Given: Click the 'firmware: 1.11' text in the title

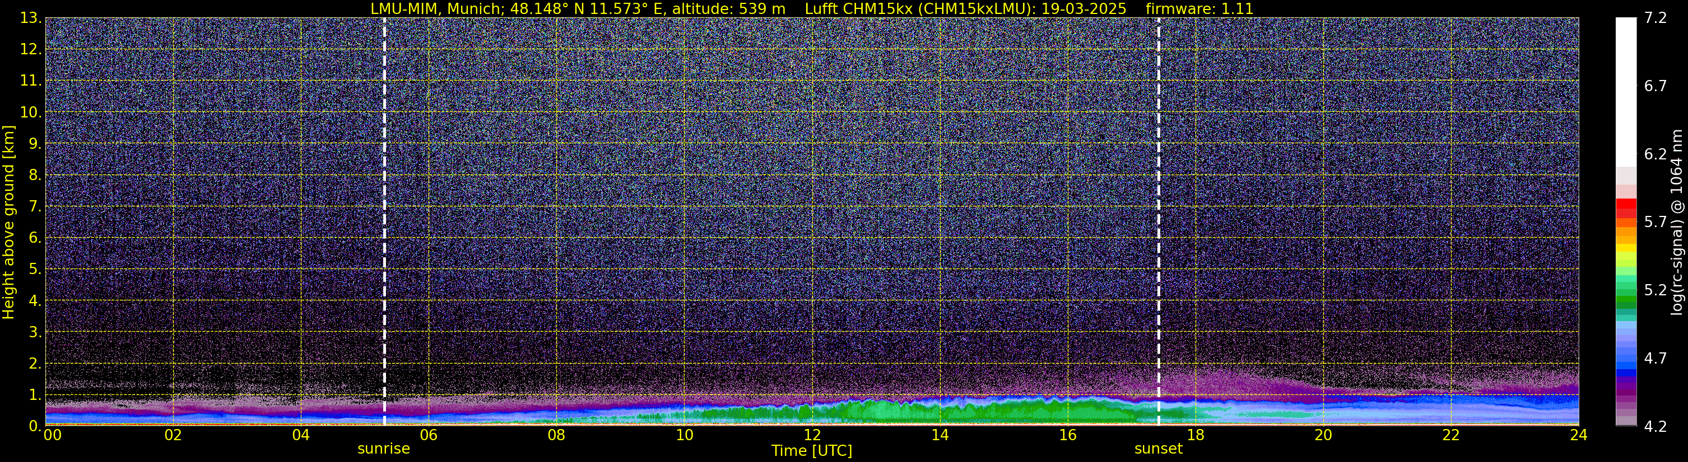Looking at the screenshot, I should click(x=1199, y=9).
